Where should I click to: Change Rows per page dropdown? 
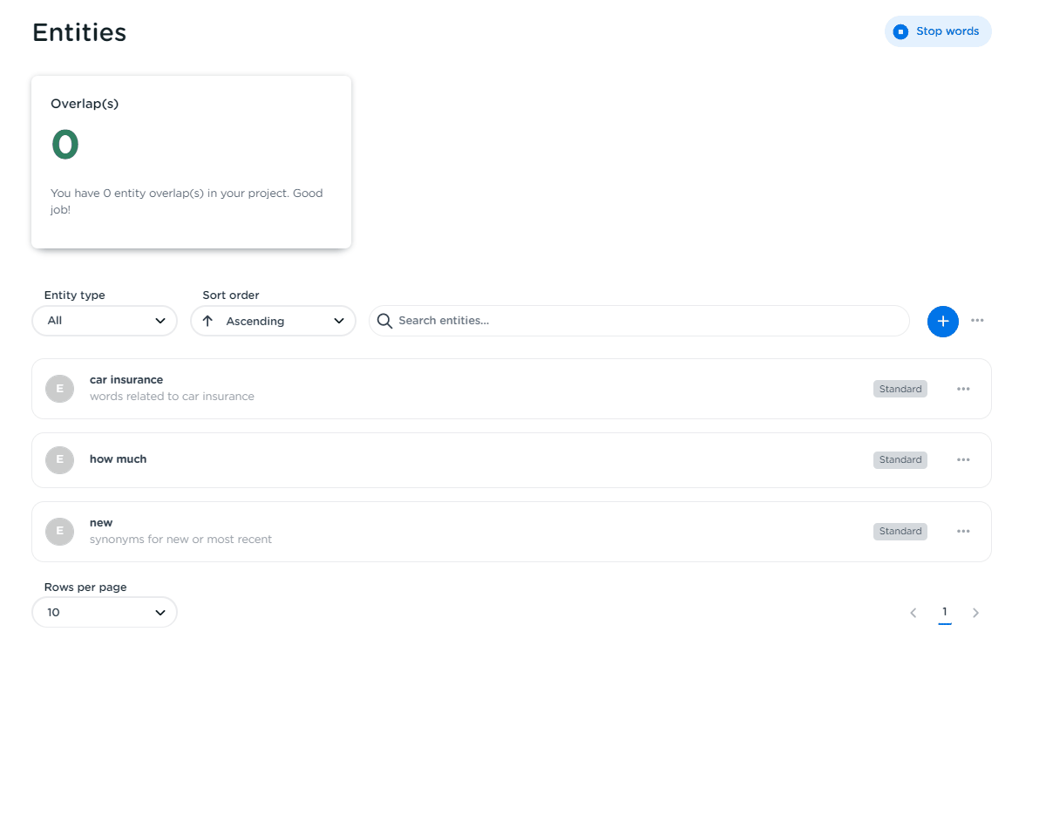[x=105, y=612]
